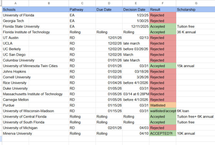
Task: Click UC San Diego's March decision cell
Action: point(136,54)
